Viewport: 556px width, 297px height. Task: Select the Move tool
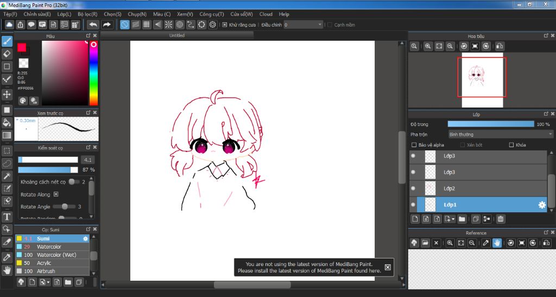7,94
